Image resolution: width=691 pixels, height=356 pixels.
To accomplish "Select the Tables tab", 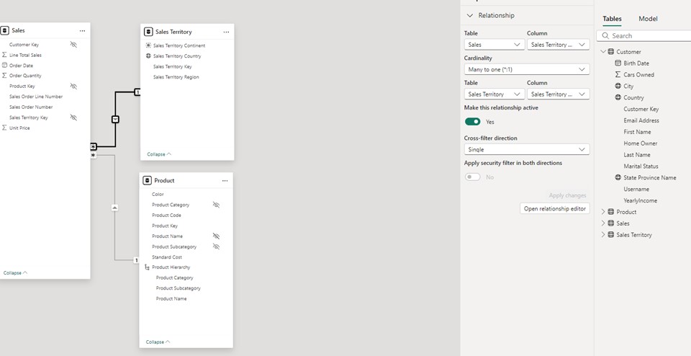I will [612, 19].
